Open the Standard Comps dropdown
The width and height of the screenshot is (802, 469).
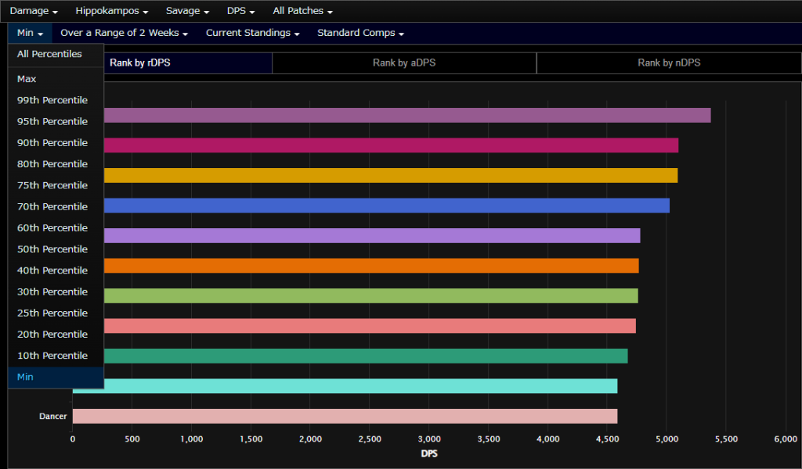(x=360, y=33)
